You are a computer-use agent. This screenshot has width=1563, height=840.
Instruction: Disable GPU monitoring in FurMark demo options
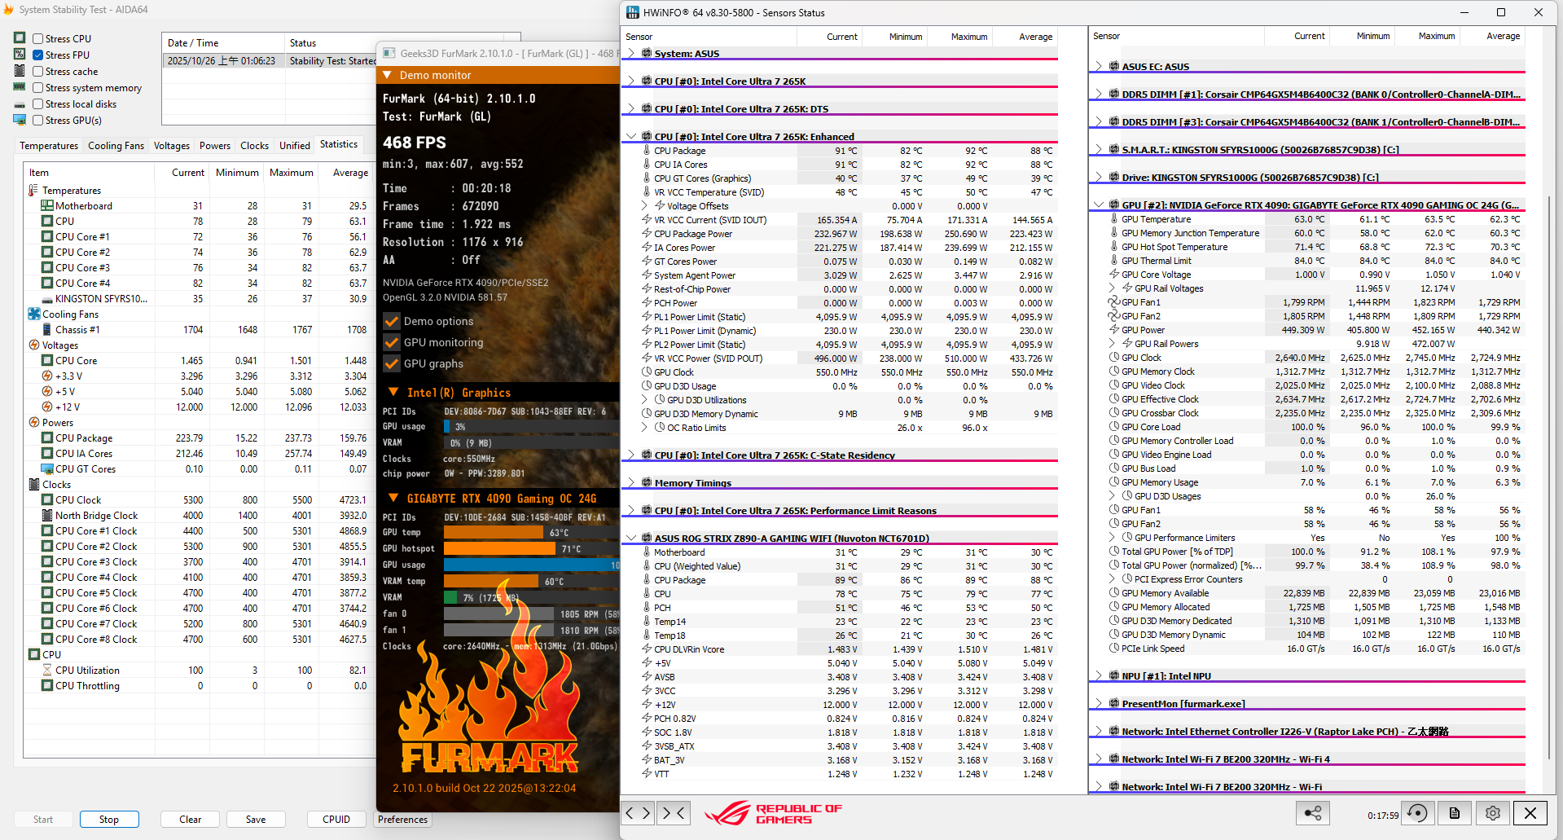click(392, 342)
